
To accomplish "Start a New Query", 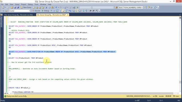I will 26,8.
